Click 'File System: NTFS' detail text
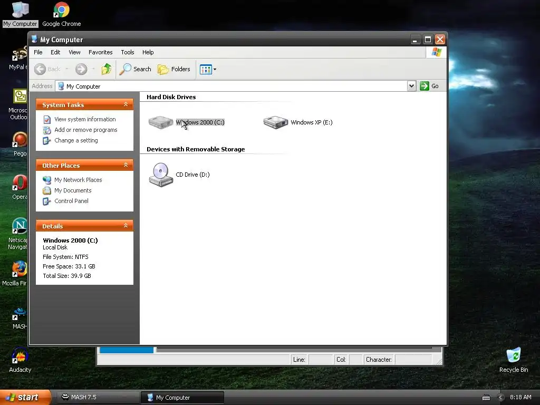The height and width of the screenshot is (405, 540). (x=65, y=257)
